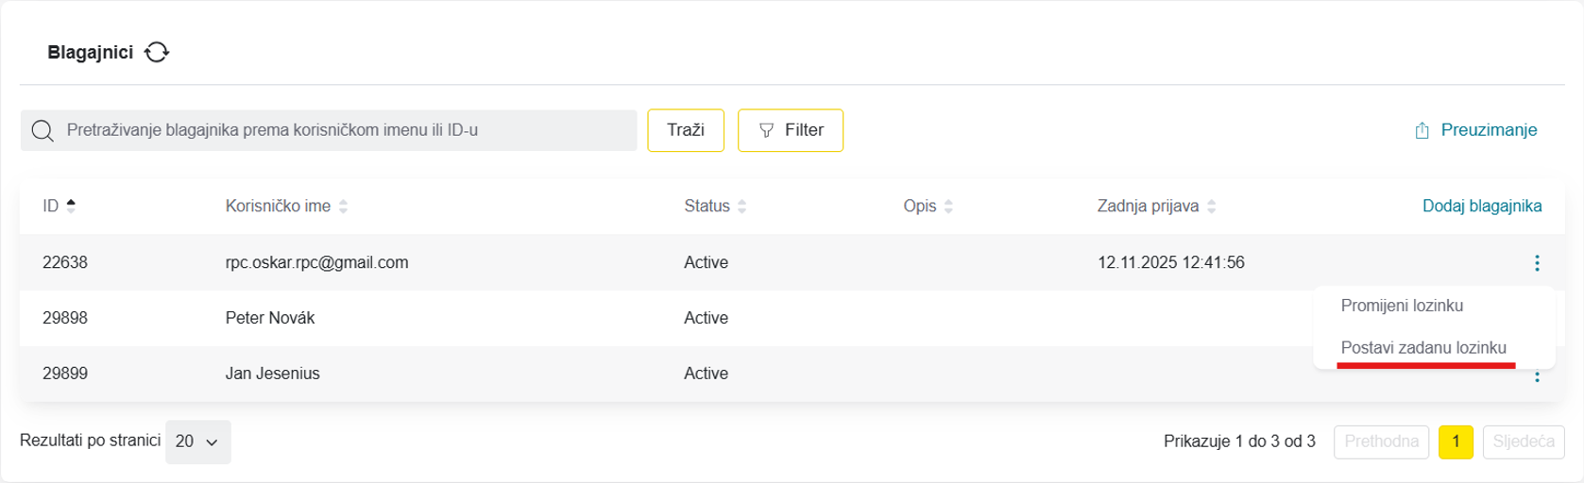Open the three-dot menu for rpc.oskar.rpc@gmail.com

(x=1537, y=262)
